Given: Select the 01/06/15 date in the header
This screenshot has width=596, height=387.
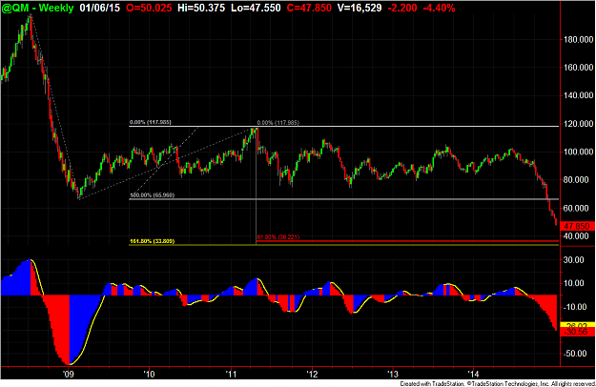Looking at the screenshot, I should point(100,8).
